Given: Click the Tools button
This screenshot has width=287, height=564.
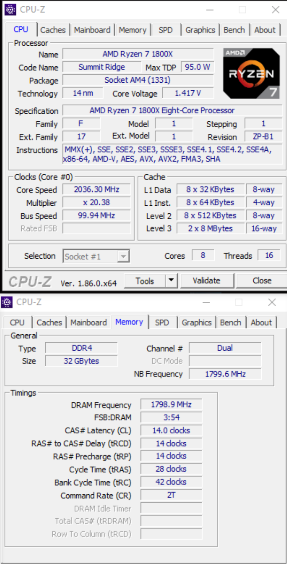Looking at the screenshot, I should pyautogui.click(x=145, y=280).
